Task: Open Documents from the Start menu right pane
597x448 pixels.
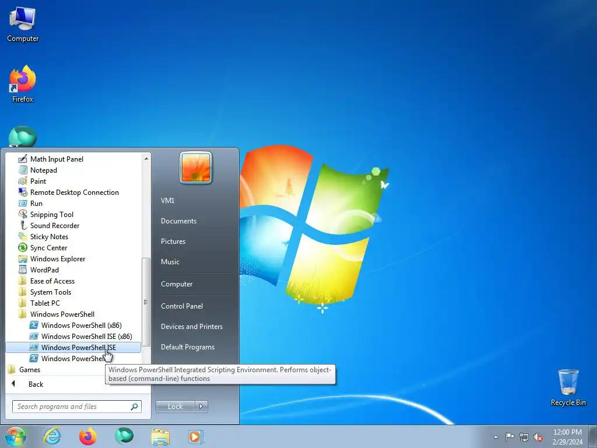Action: (x=178, y=221)
